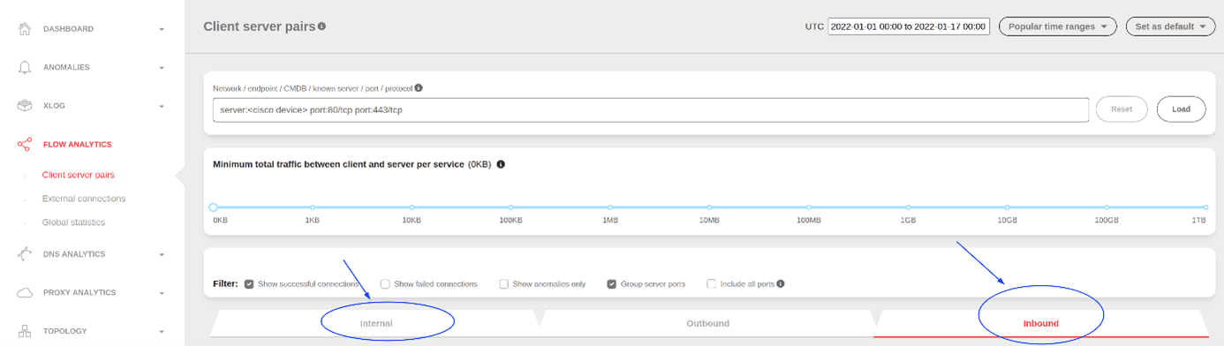Click info icon beside Minimum total traffic

click(x=501, y=164)
